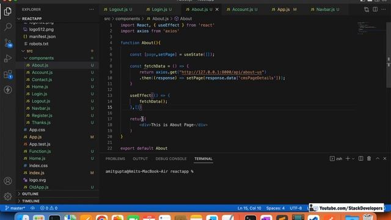Open Explorer more actions ellipsis
The width and height of the screenshot is (391, 220).
pos(92,10)
